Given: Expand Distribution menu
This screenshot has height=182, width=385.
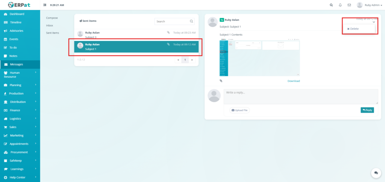Looking at the screenshot, I should pos(20,102).
